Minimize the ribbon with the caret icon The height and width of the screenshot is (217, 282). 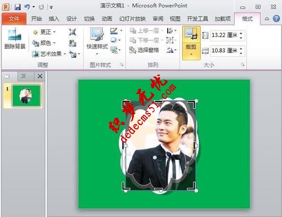click(x=267, y=19)
